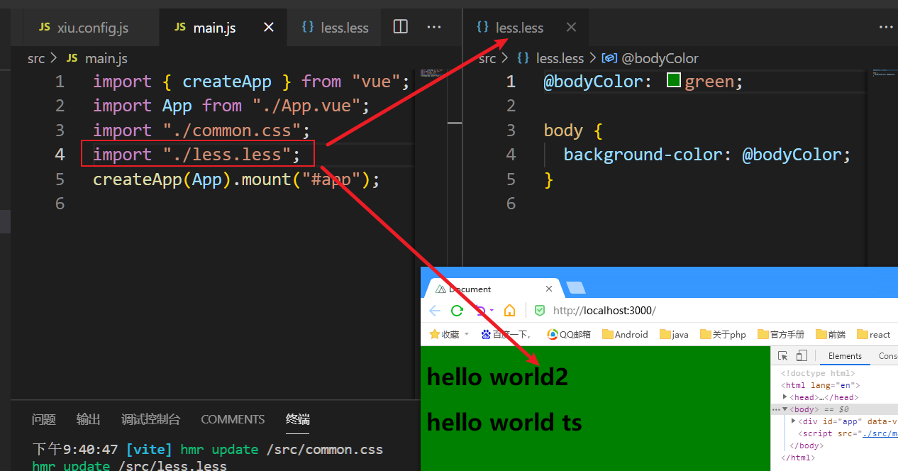Click the localhost:3000 address bar
The height and width of the screenshot is (471, 898).
pyautogui.click(x=604, y=311)
